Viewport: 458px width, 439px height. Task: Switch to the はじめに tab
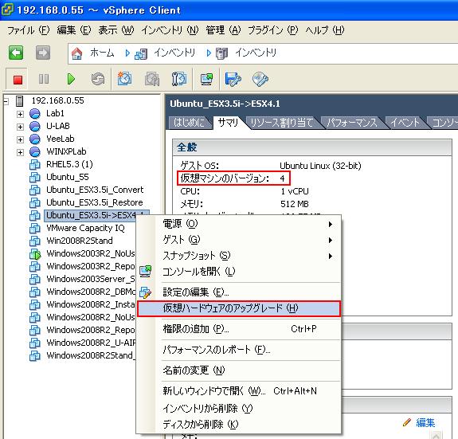click(189, 123)
